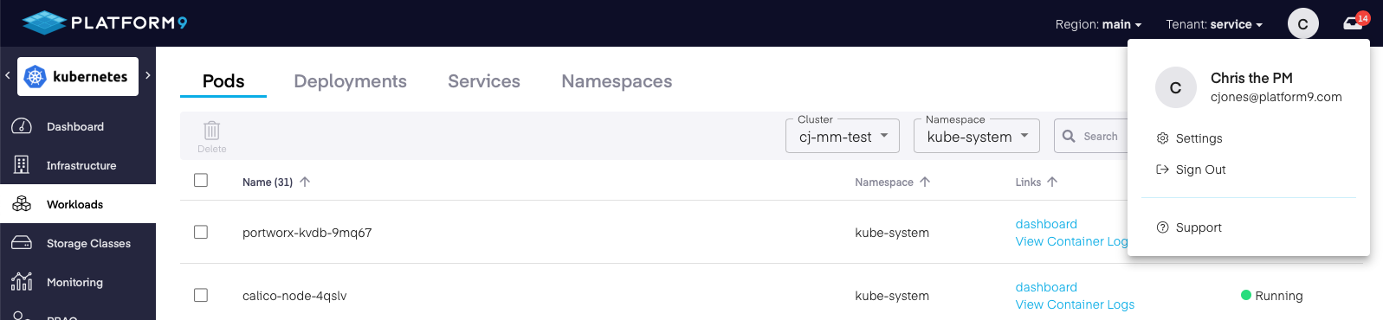Click the user avatar C in header

pos(1302,23)
